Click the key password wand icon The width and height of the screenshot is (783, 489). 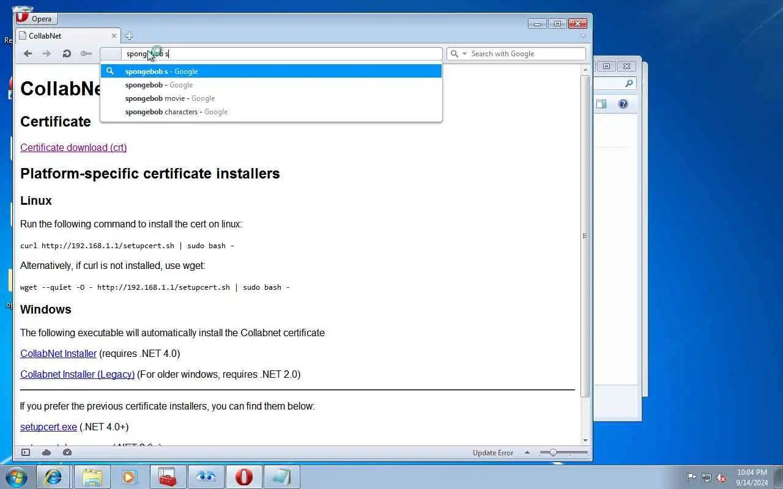click(x=86, y=54)
